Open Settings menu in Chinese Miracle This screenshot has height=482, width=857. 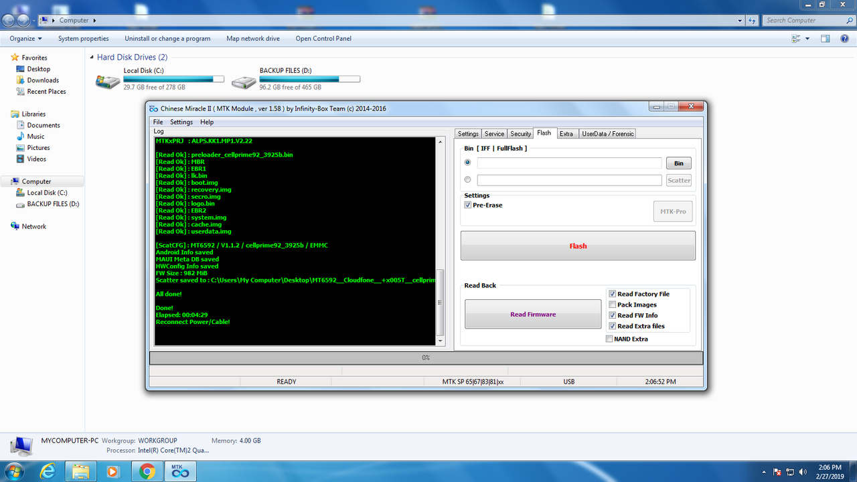181,122
